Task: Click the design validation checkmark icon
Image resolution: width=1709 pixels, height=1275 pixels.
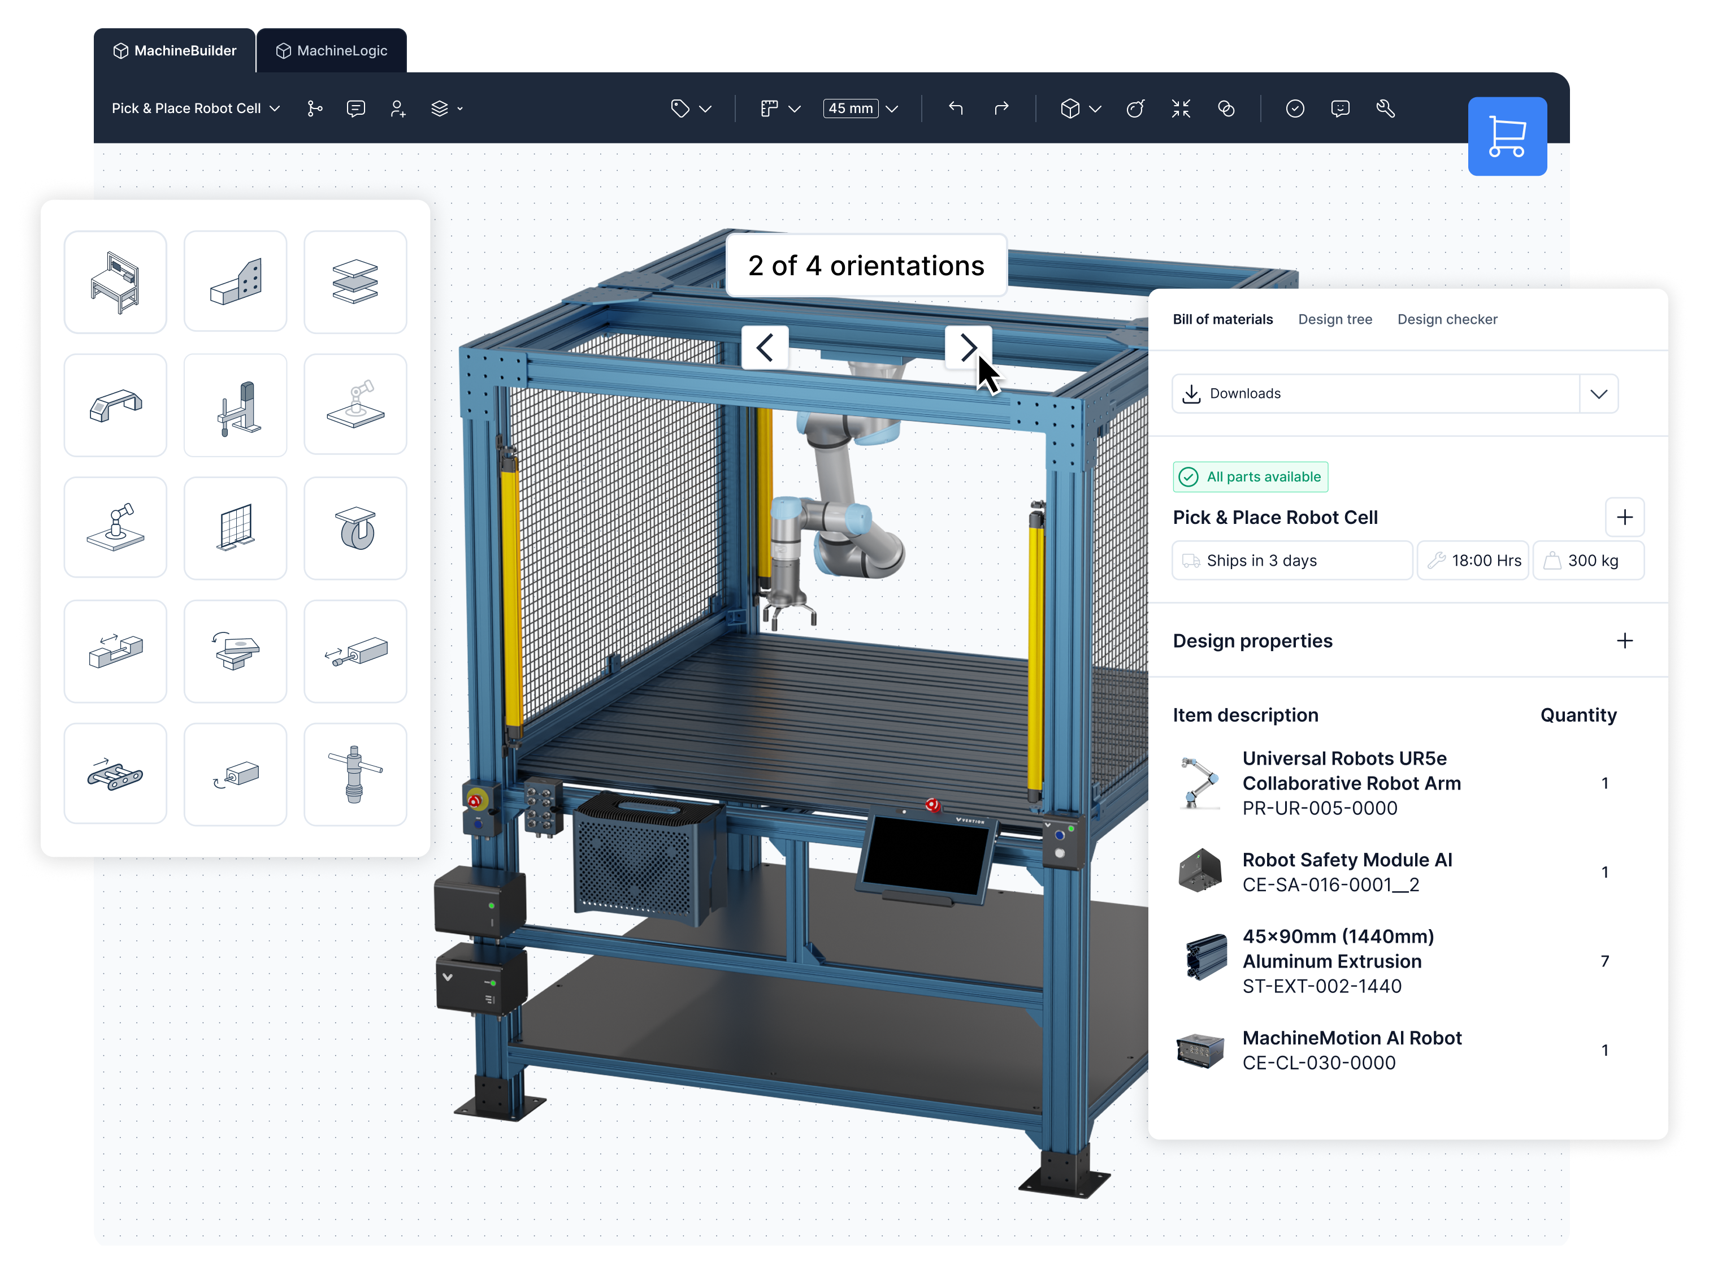Action: pyautogui.click(x=1295, y=108)
